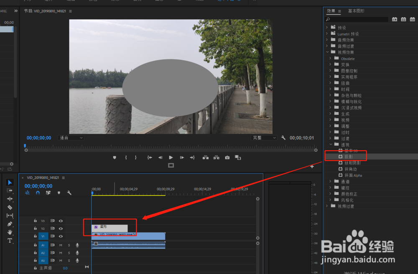Viewport: 418px width, 274px height.
Task: Open playback resolution 完整 dropdown
Action: pos(264,138)
